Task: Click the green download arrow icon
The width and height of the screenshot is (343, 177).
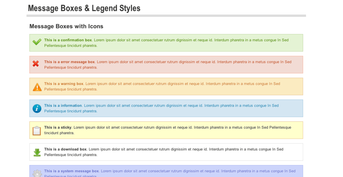Action: pos(37,152)
